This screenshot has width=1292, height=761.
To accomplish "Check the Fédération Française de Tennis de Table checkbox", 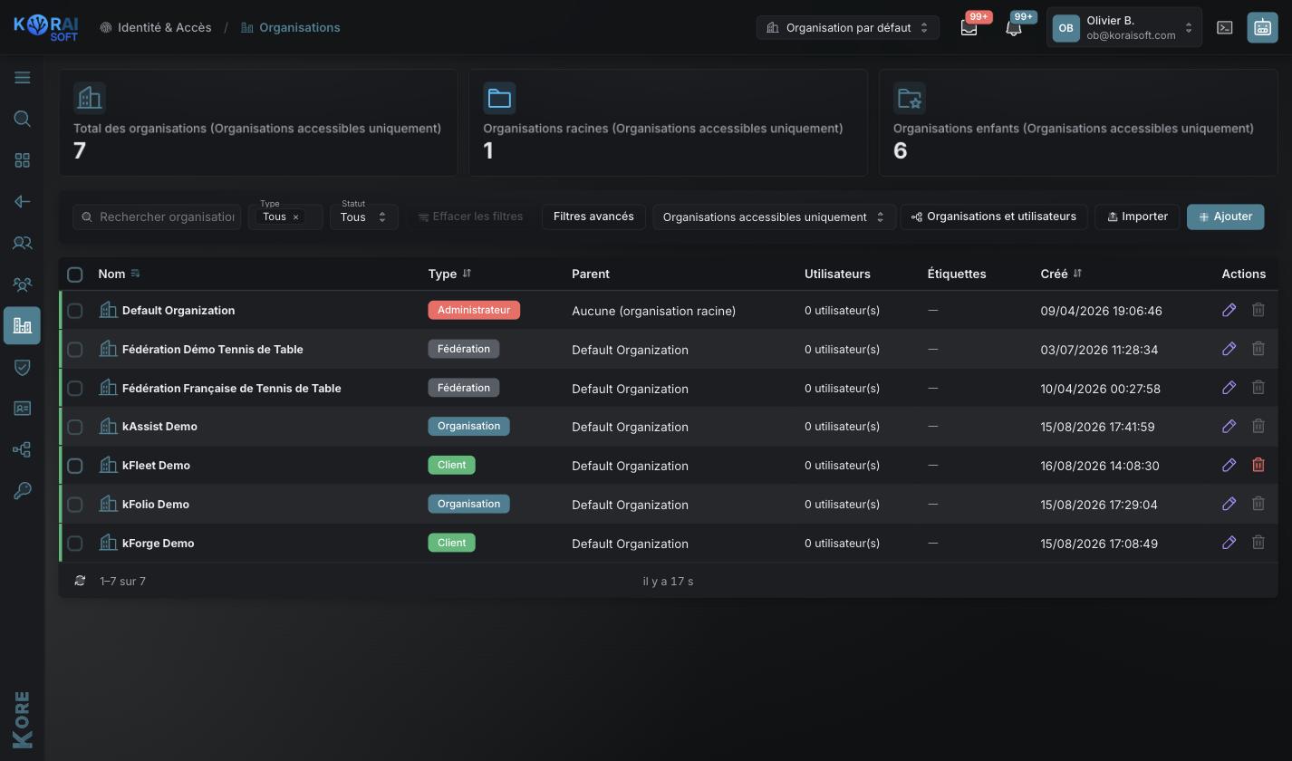I will coord(75,388).
